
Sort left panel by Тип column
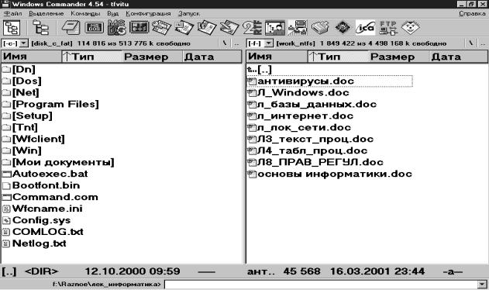point(91,57)
